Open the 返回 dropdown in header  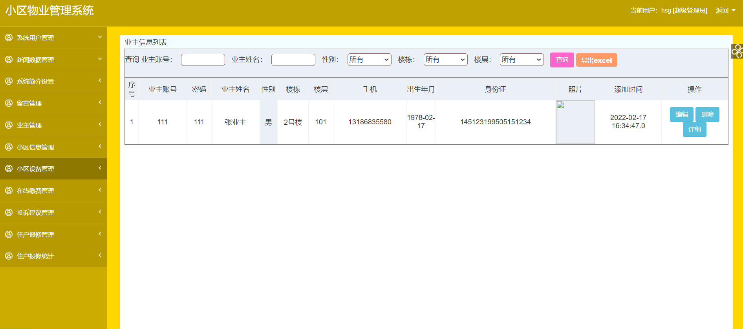tap(725, 11)
